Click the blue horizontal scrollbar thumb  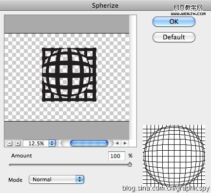tap(89, 143)
